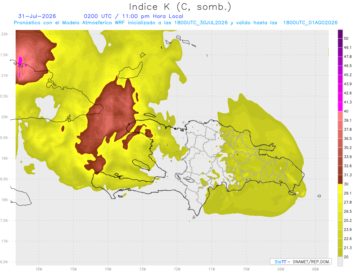
Task: Click the '43.9' color scale value
Action: [348, 84]
